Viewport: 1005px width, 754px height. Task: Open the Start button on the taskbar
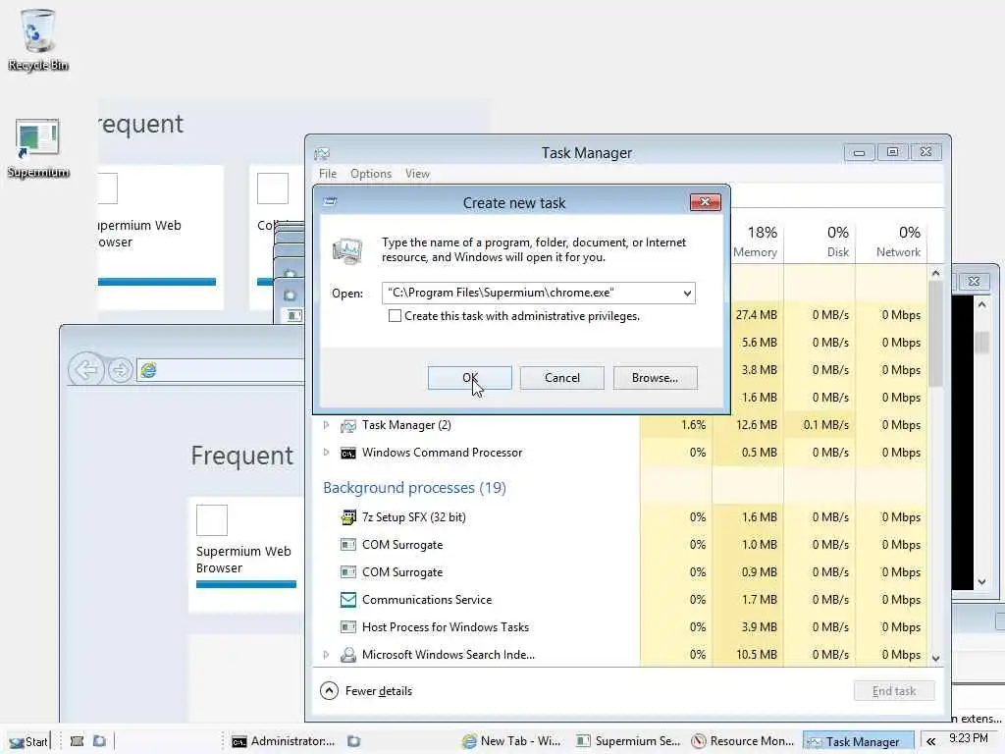28,741
